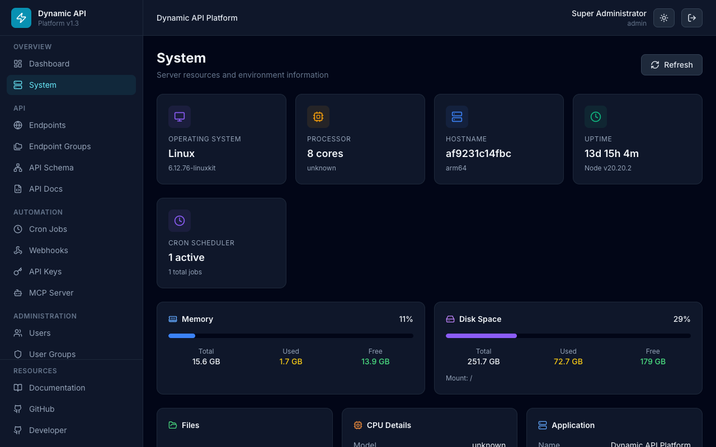Click the Endpoint Groups folder icon
The width and height of the screenshot is (716, 447).
click(x=18, y=146)
